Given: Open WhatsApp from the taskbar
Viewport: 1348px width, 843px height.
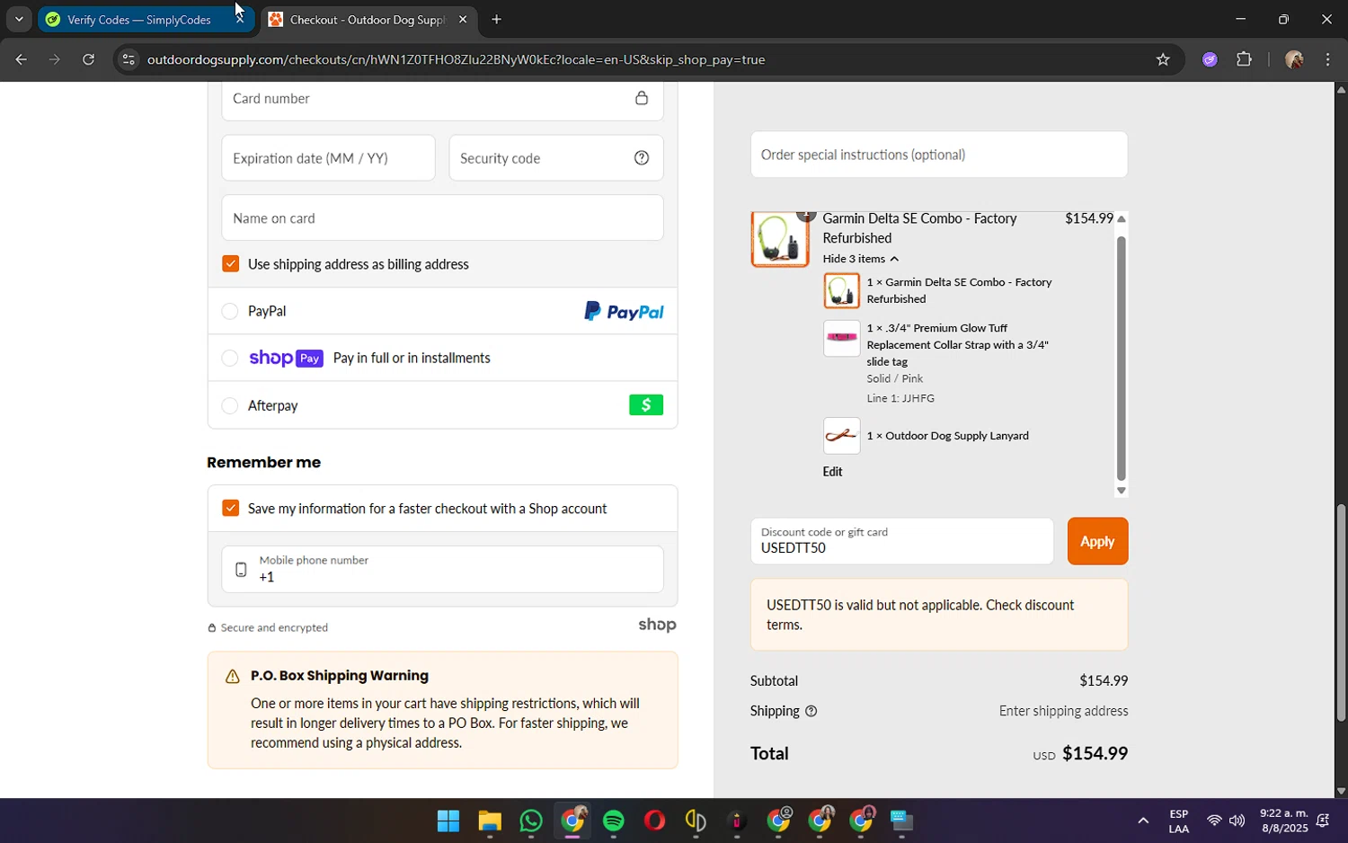Looking at the screenshot, I should [x=531, y=821].
